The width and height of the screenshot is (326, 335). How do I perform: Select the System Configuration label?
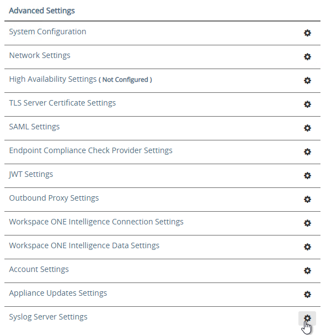(x=47, y=32)
